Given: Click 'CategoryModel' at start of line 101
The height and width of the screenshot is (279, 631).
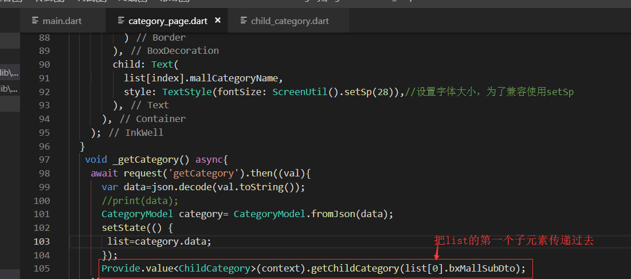Looking at the screenshot, I should pos(137,214).
